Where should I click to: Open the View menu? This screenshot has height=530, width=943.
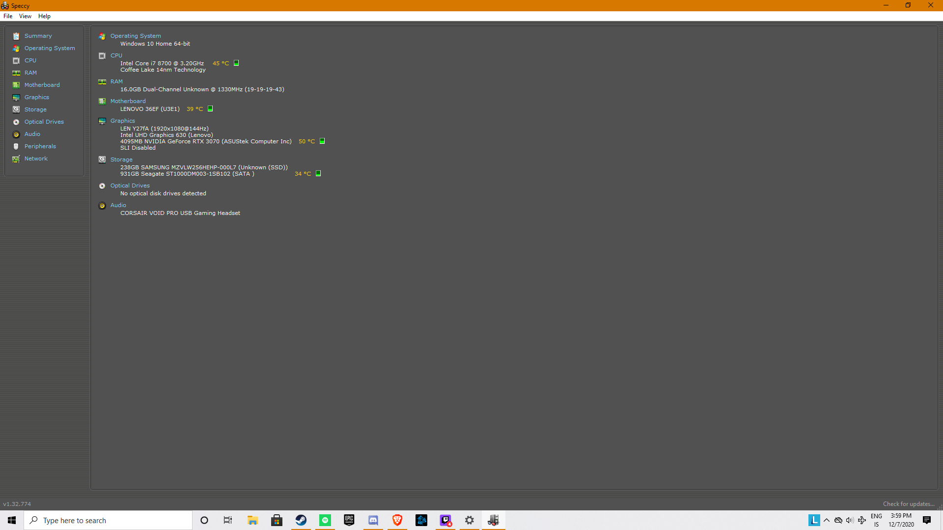[x=25, y=16]
